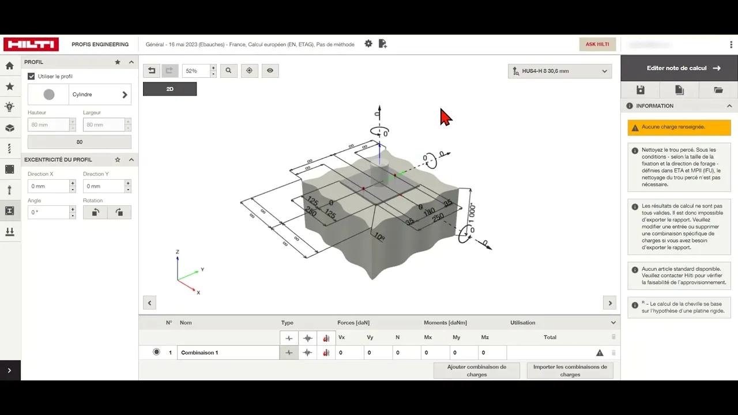The image size is (738, 415).
Task: Favorite the PROFIL section star
Action: tap(118, 62)
